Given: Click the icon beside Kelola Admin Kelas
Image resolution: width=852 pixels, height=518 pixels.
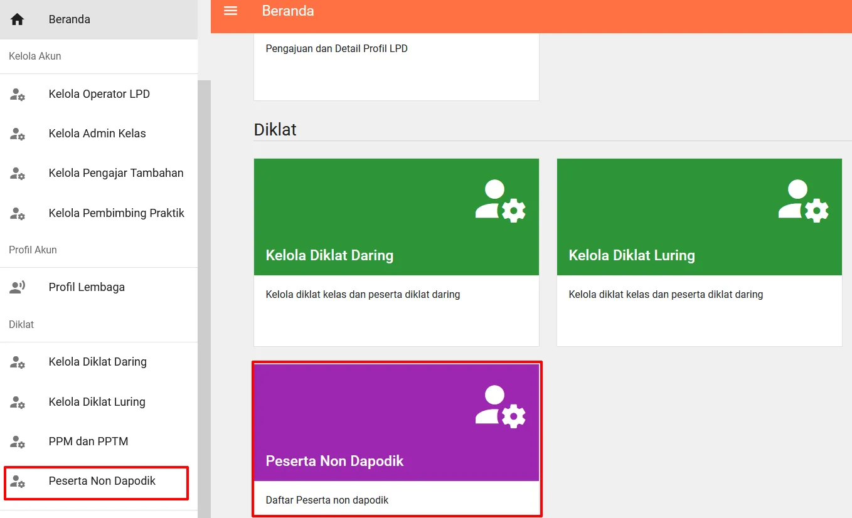Looking at the screenshot, I should (18, 134).
